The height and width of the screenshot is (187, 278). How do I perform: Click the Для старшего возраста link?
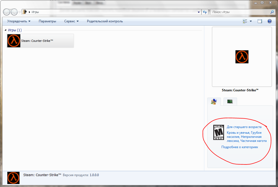(x=244, y=127)
